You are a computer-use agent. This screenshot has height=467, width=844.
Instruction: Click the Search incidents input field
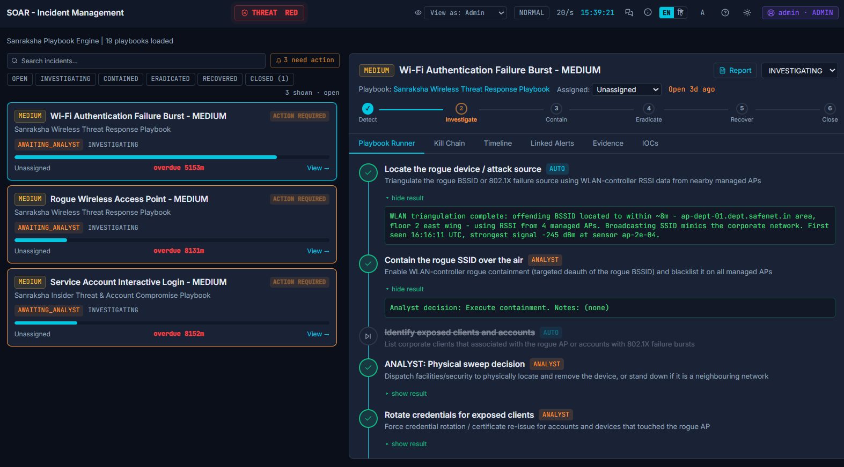[136, 61]
